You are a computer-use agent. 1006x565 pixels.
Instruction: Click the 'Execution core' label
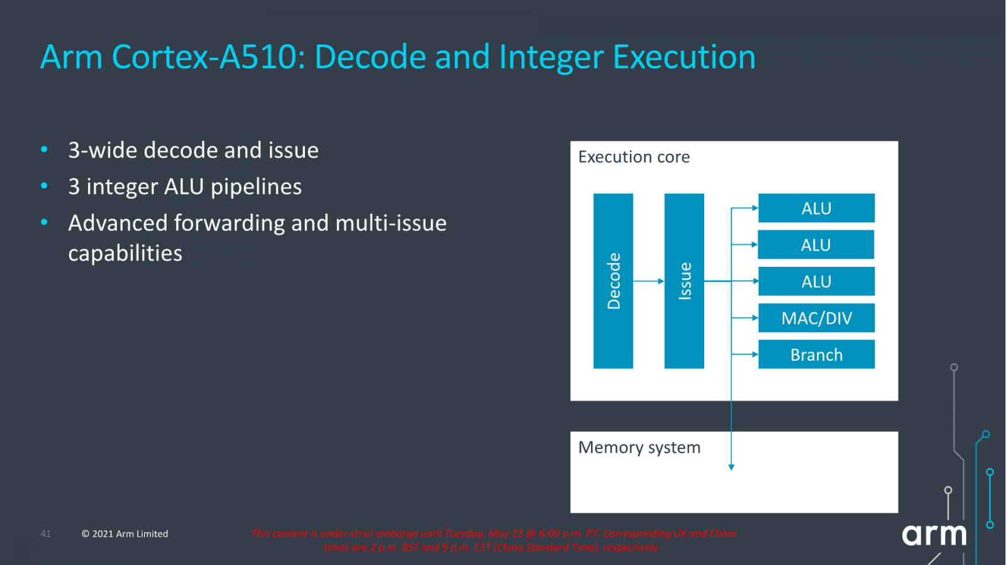point(634,157)
